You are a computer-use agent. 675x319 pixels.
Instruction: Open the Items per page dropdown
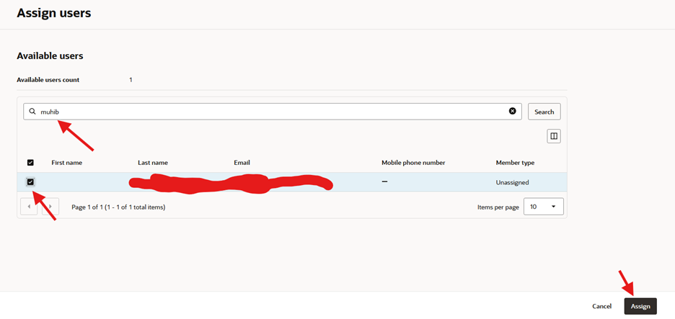tap(543, 207)
